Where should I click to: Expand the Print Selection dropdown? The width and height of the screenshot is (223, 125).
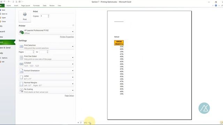[x=46, y=47]
